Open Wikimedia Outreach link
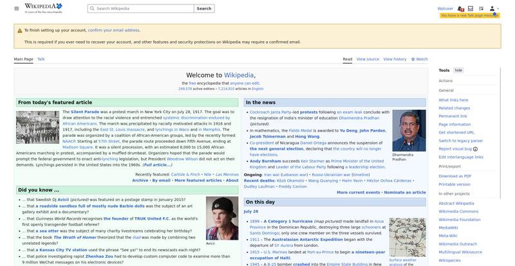Viewport: 515px width, 266px height. [458, 244]
